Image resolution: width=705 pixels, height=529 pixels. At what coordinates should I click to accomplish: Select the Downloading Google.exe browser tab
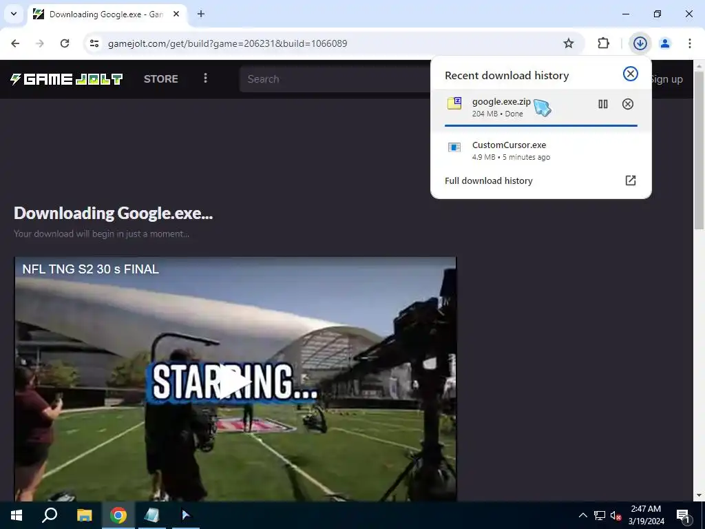pos(107,14)
